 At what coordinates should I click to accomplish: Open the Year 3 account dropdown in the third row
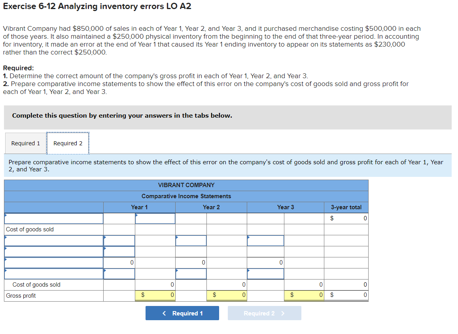265,240
